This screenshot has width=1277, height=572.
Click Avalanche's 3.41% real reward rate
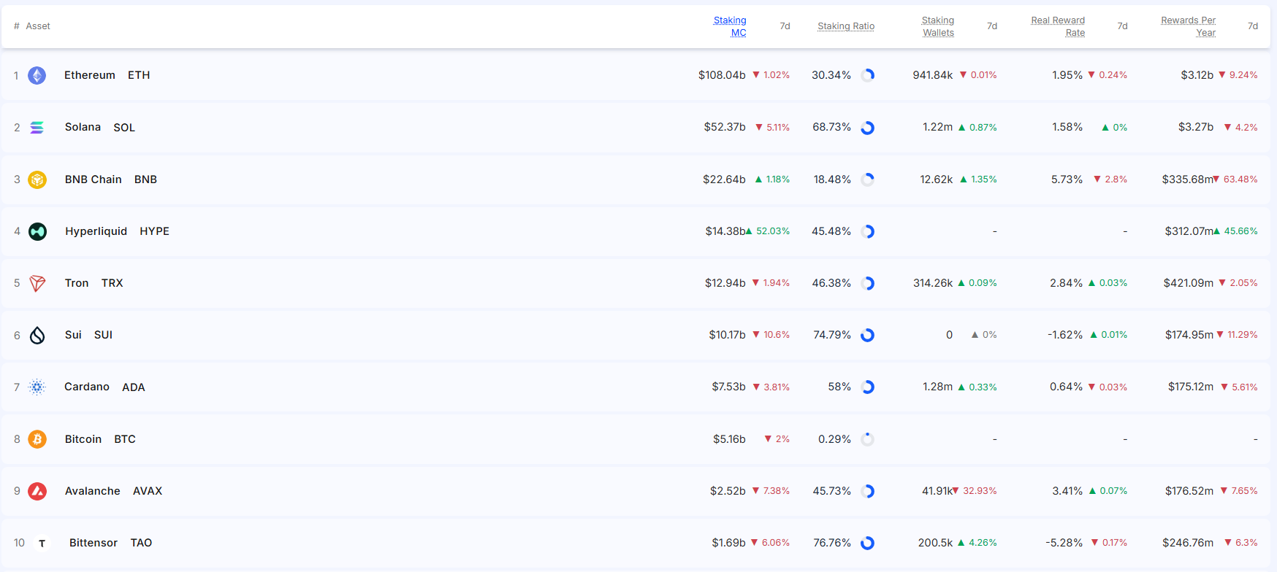click(1067, 491)
